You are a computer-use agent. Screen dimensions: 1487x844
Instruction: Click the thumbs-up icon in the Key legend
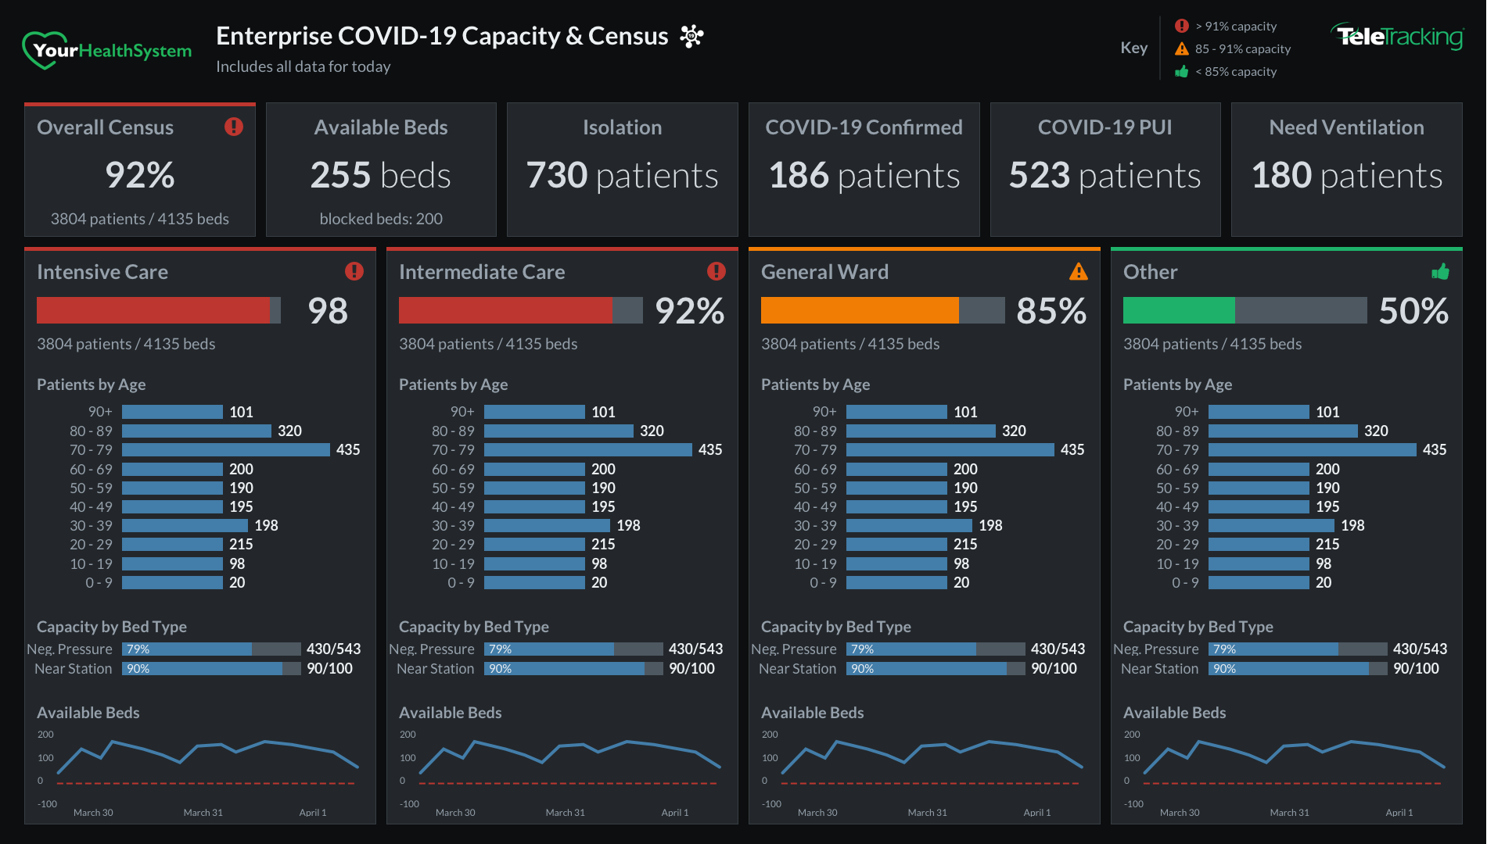click(x=1182, y=71)
